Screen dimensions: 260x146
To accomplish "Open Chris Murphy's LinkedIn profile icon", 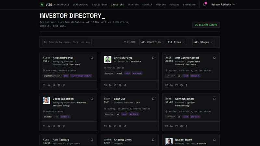I will click(x=110, y=85).
